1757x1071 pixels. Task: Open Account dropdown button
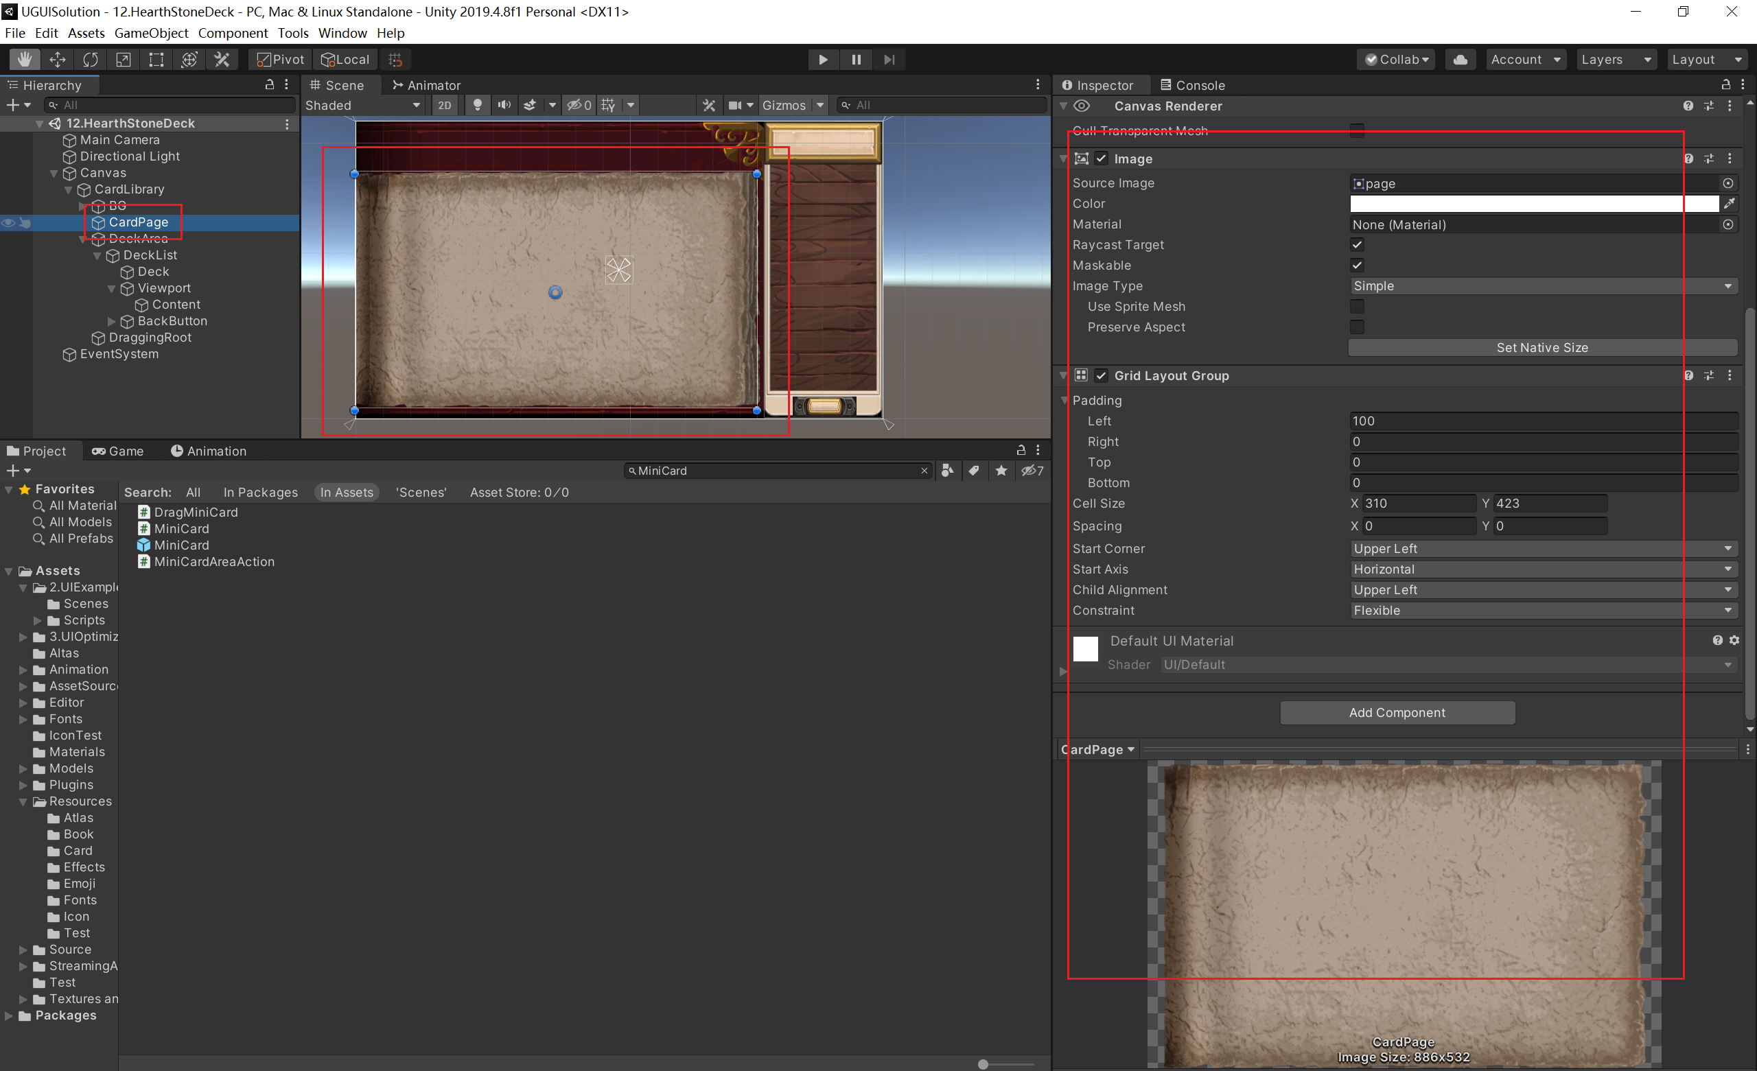tap(1525, 59)
